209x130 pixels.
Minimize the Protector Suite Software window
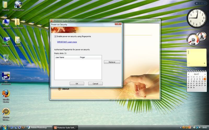click(x=147, y=20)
